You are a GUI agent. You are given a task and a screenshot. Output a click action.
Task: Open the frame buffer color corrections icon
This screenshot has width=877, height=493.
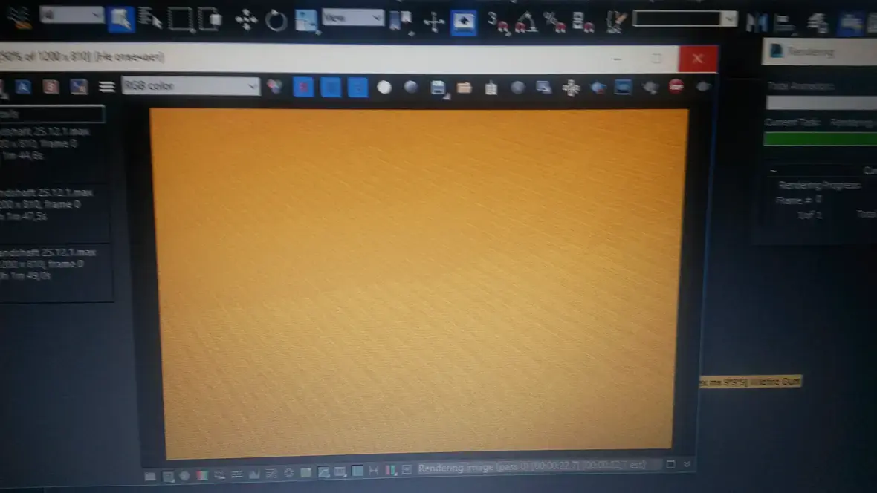click(x=275, y=87)
